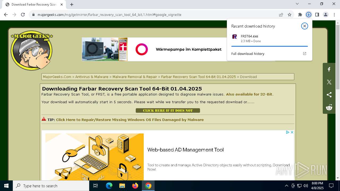
Task: Click the yellow laptop security ad image
Action: pyautogui.click(x=94, y=157)
